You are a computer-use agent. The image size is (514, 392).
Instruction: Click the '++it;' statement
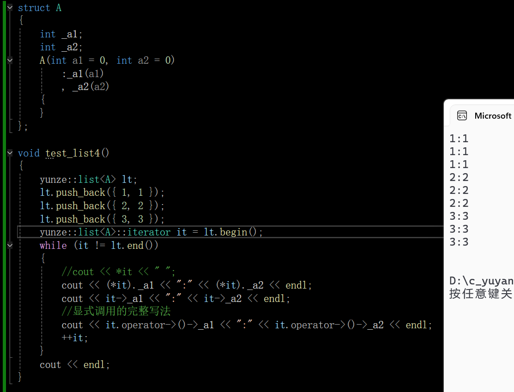75,338
